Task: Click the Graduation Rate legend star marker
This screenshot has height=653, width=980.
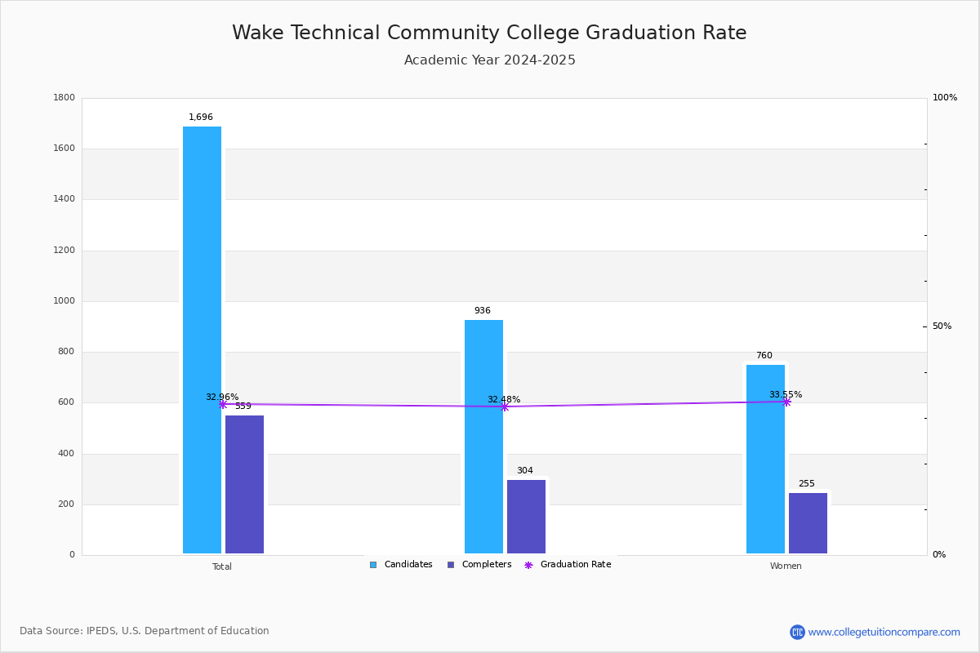Action: 528,565
